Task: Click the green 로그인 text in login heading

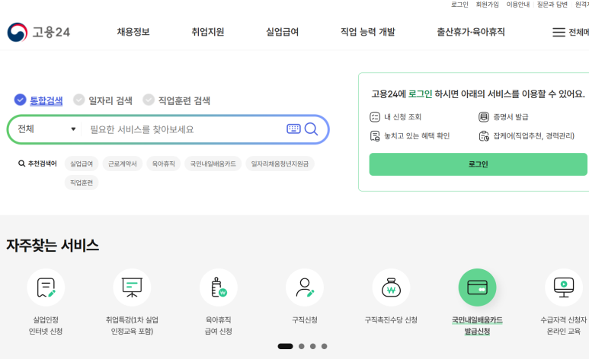Action: click(x=421, y=94)
